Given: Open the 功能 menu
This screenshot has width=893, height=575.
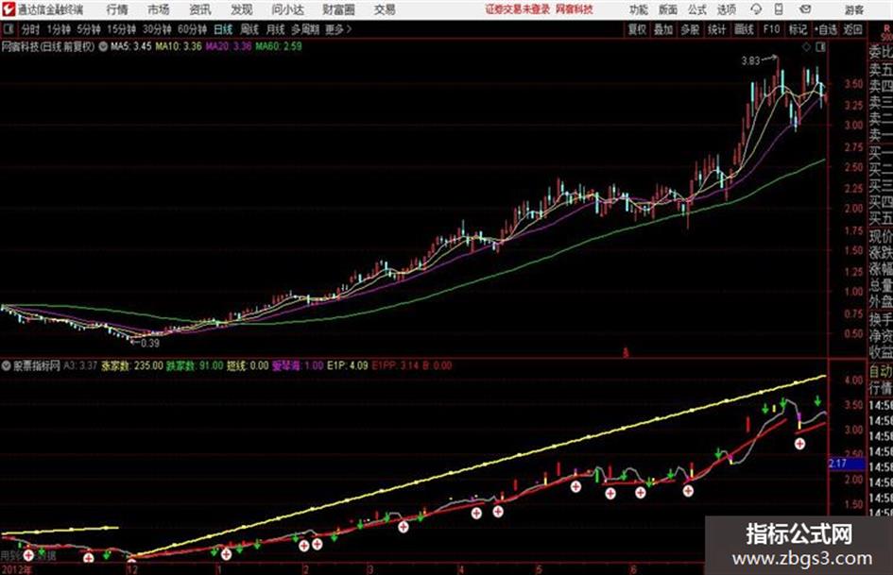Looking at the screenshot, I should (639, 9).
